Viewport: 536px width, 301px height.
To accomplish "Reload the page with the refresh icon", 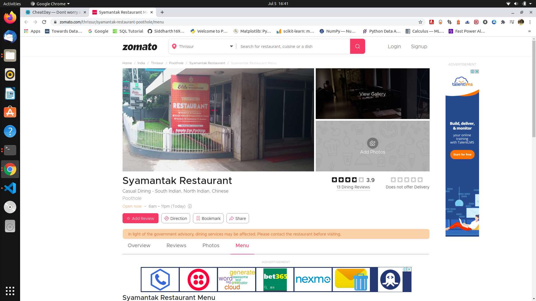I will [x=44, y=22].
